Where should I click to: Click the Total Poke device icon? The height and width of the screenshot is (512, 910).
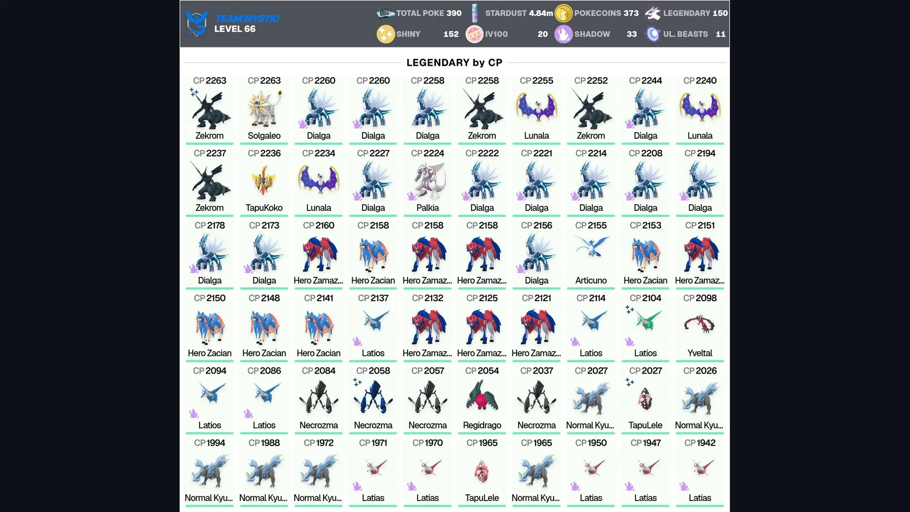pos(385,13)
